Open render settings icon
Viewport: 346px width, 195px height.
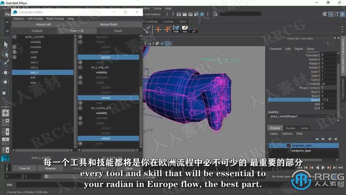(196, 14)
